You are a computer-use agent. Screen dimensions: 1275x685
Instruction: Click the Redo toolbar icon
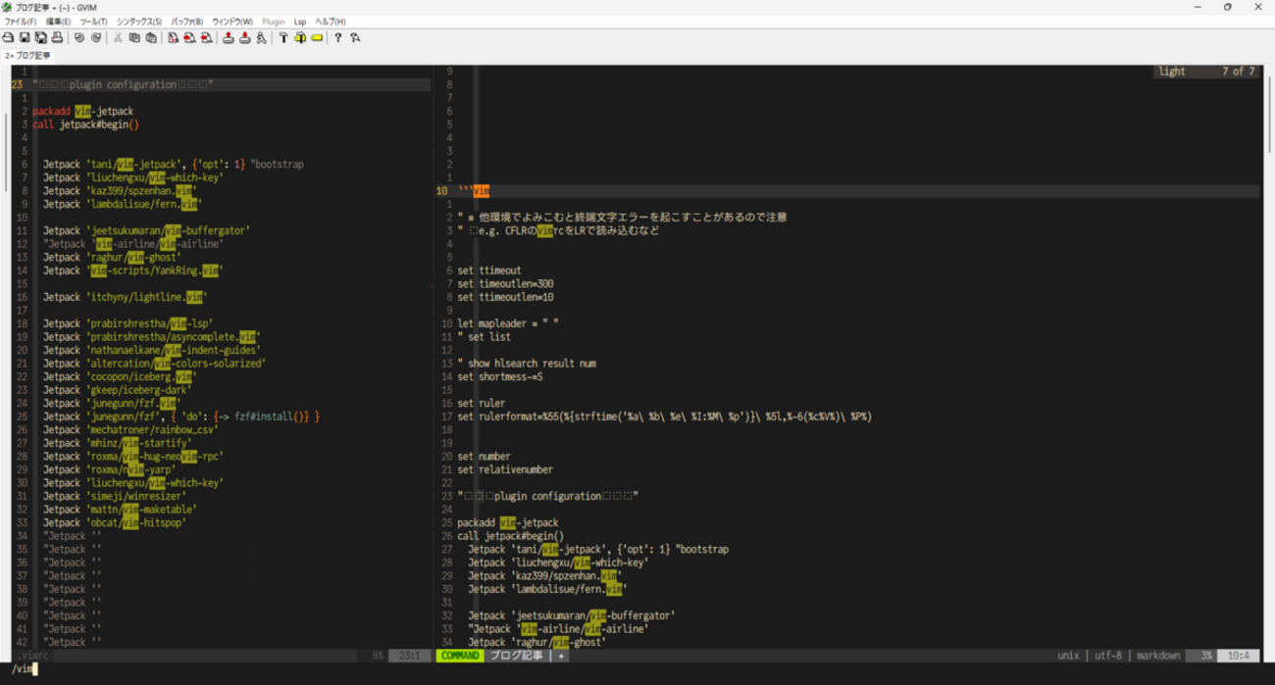point(95,38)
